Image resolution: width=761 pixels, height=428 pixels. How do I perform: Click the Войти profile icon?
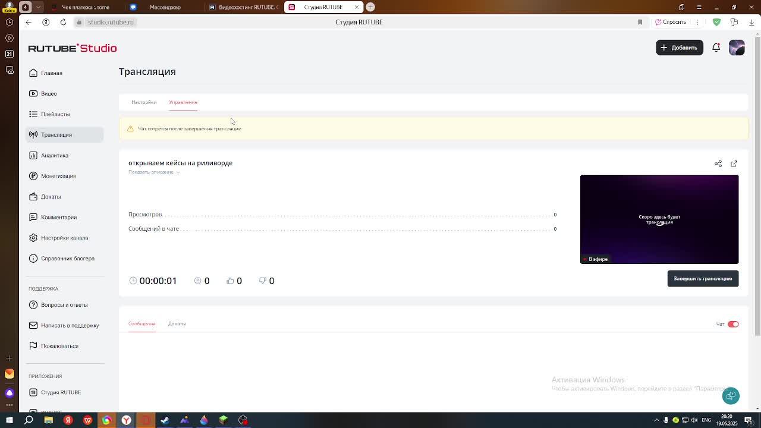[x=10, y=7]
